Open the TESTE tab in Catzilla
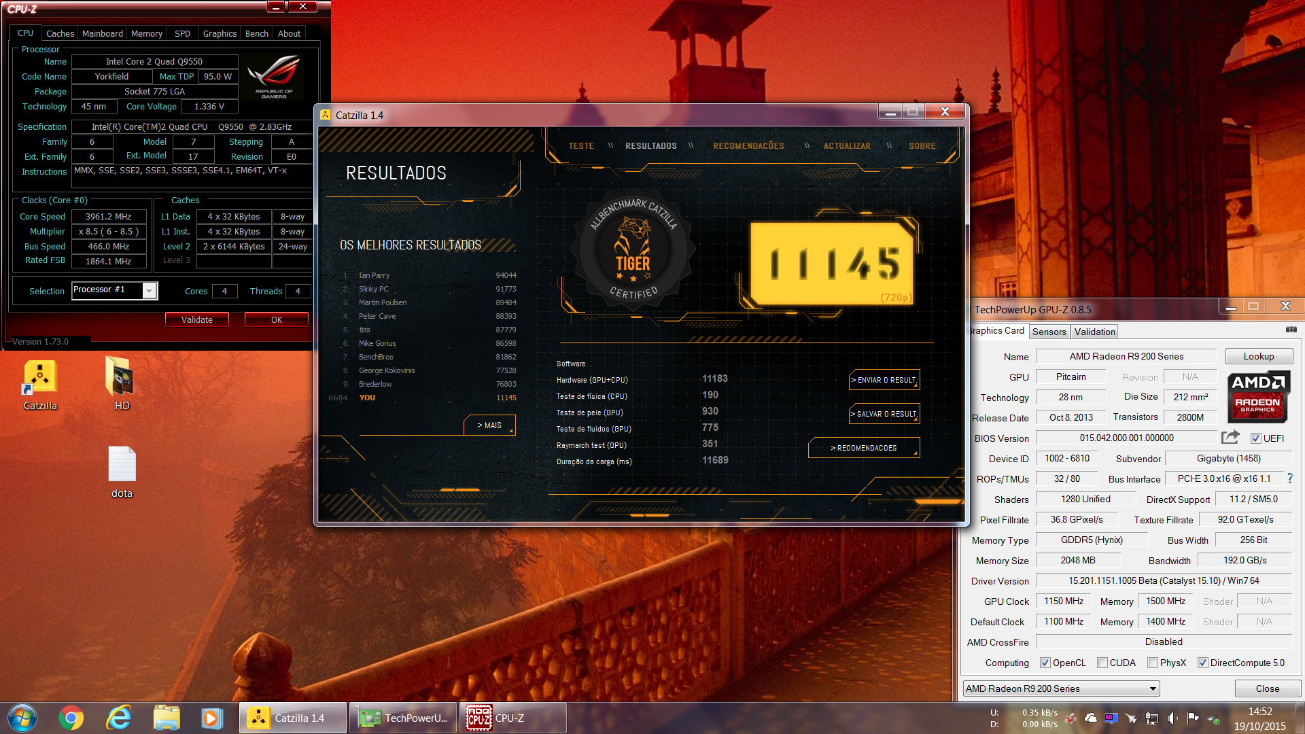 581,146
